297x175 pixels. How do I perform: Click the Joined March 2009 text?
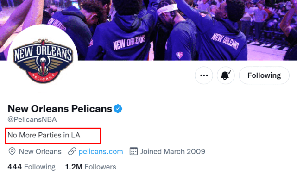coord(173,151)
